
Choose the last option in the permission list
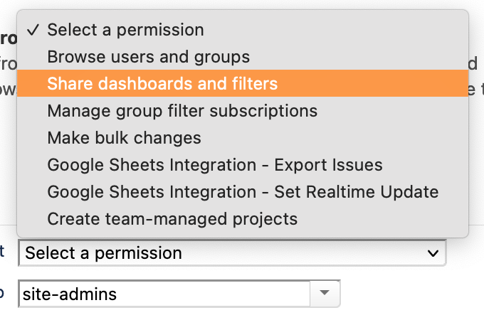pos(172,219)
